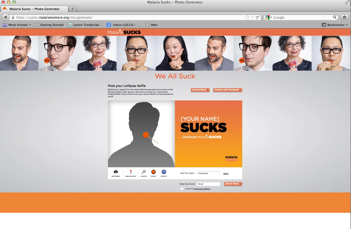Click the bookmark star icon
This screenshot has width=351, height=229.
tap(247, 17)
